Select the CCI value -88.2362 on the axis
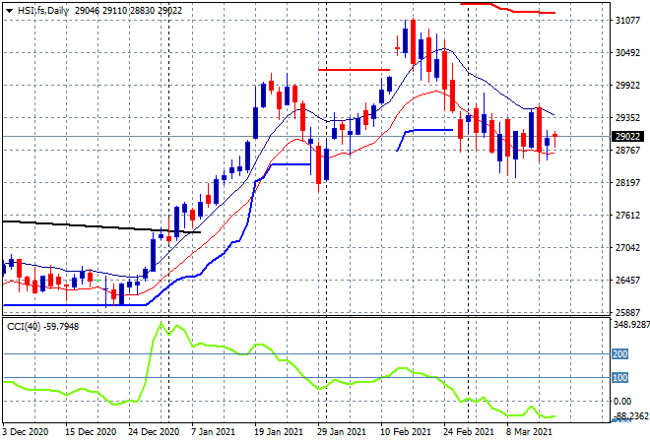The image size is (650, 443). point(630,415)
